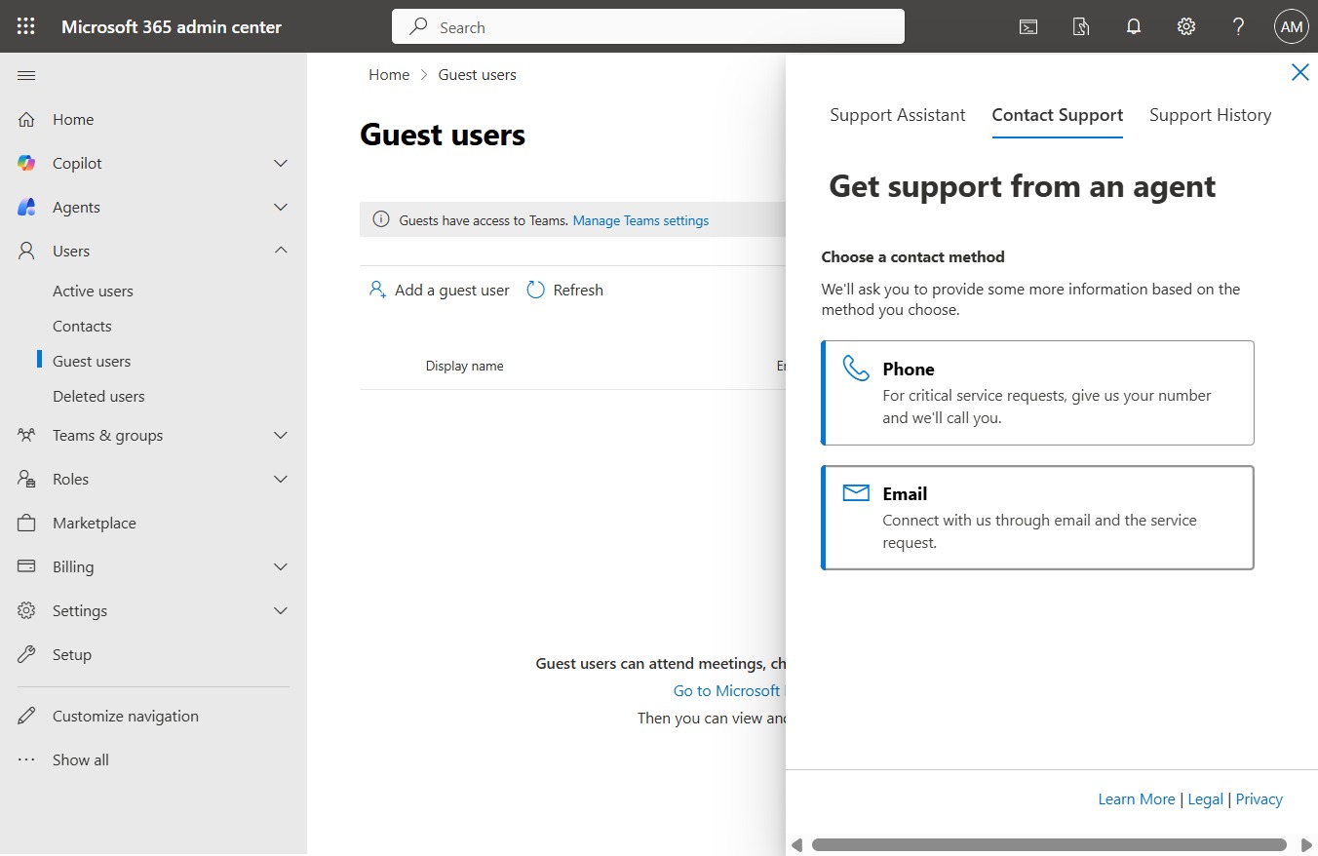
Task: Click the Phone handset icon
Action: tap(856, 369)
